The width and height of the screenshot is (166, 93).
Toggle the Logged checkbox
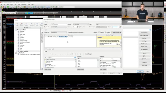point(106,32)
